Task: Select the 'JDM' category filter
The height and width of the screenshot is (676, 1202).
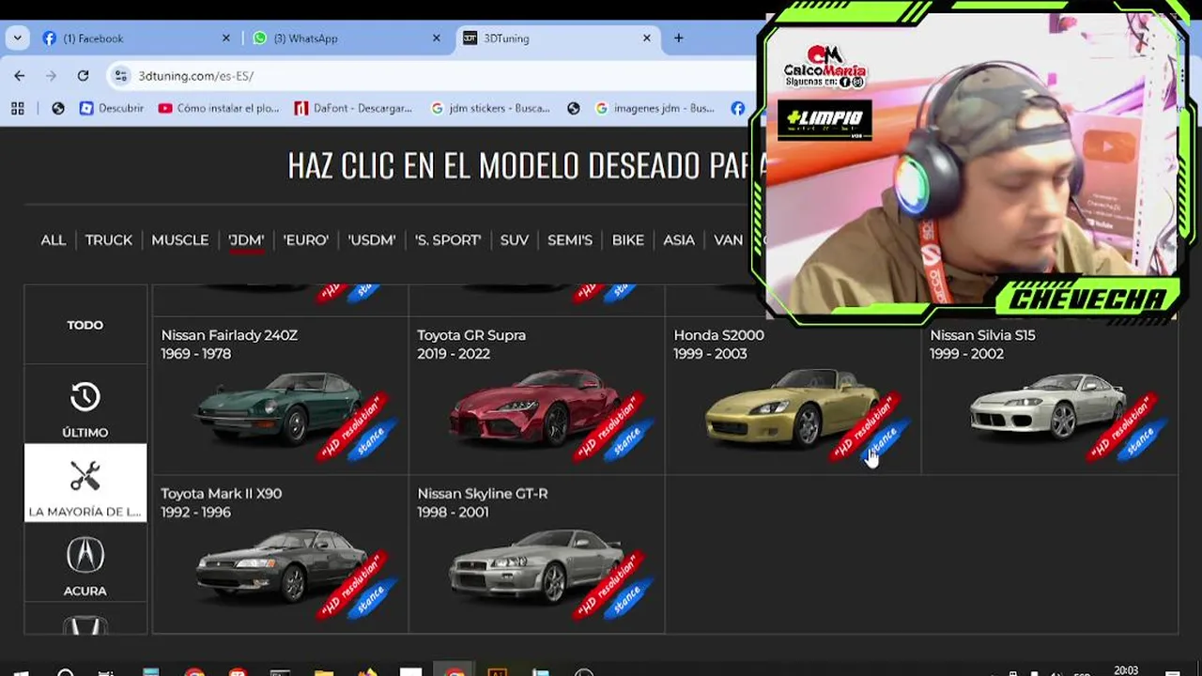Action: (246, 240)
